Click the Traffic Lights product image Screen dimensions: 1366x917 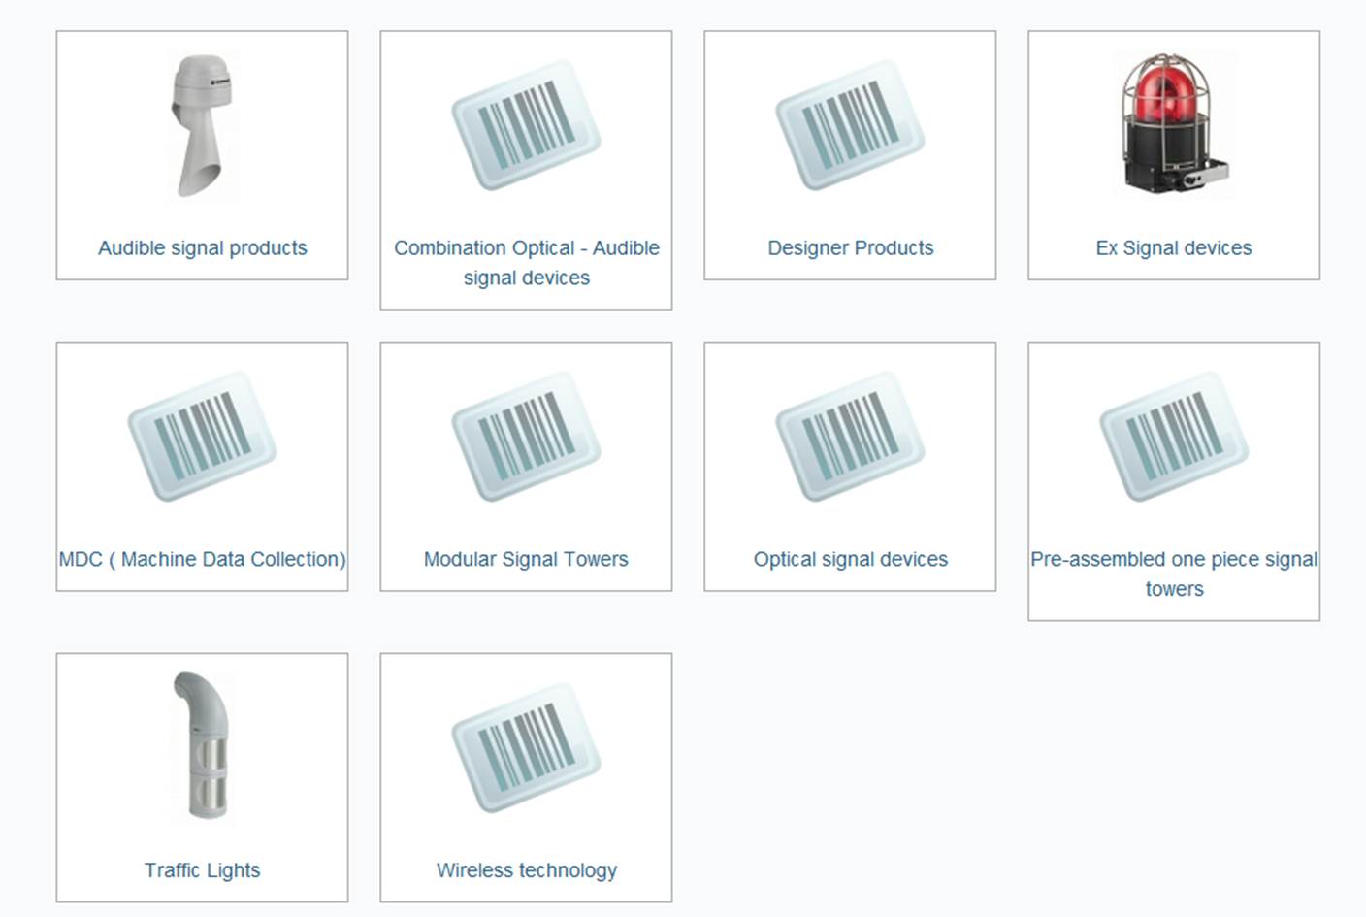coord(202,746)
